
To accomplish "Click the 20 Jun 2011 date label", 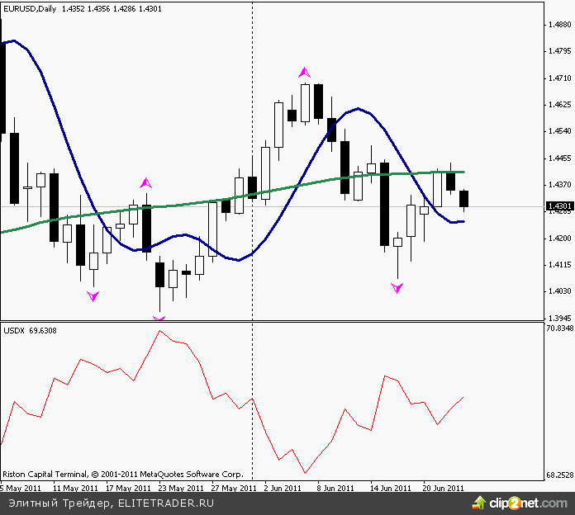I will [x=444, y=487].
